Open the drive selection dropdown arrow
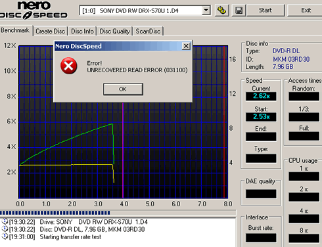 pyautogui.click(x=206, y=11)
